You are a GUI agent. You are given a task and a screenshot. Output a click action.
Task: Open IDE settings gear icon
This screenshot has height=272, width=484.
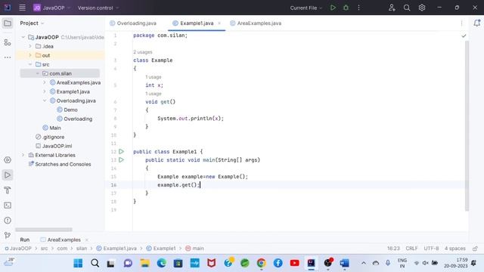click(x=422, y=8)
